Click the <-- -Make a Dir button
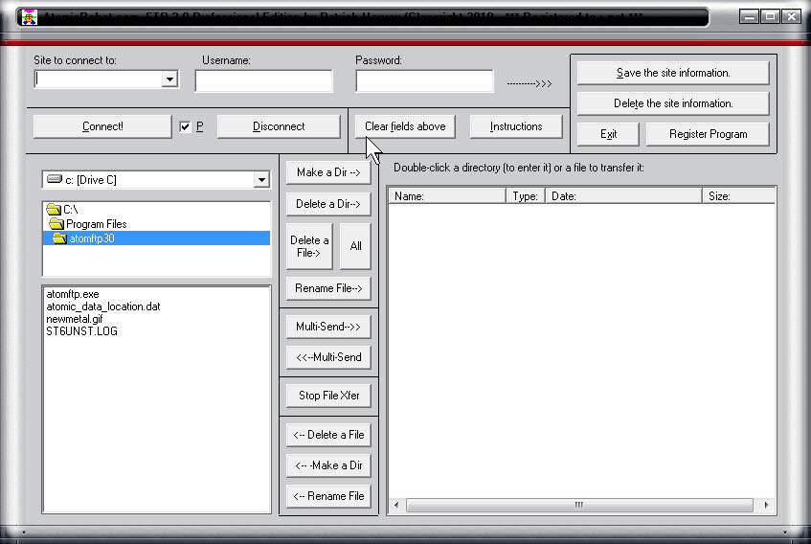 click(328, 465)
